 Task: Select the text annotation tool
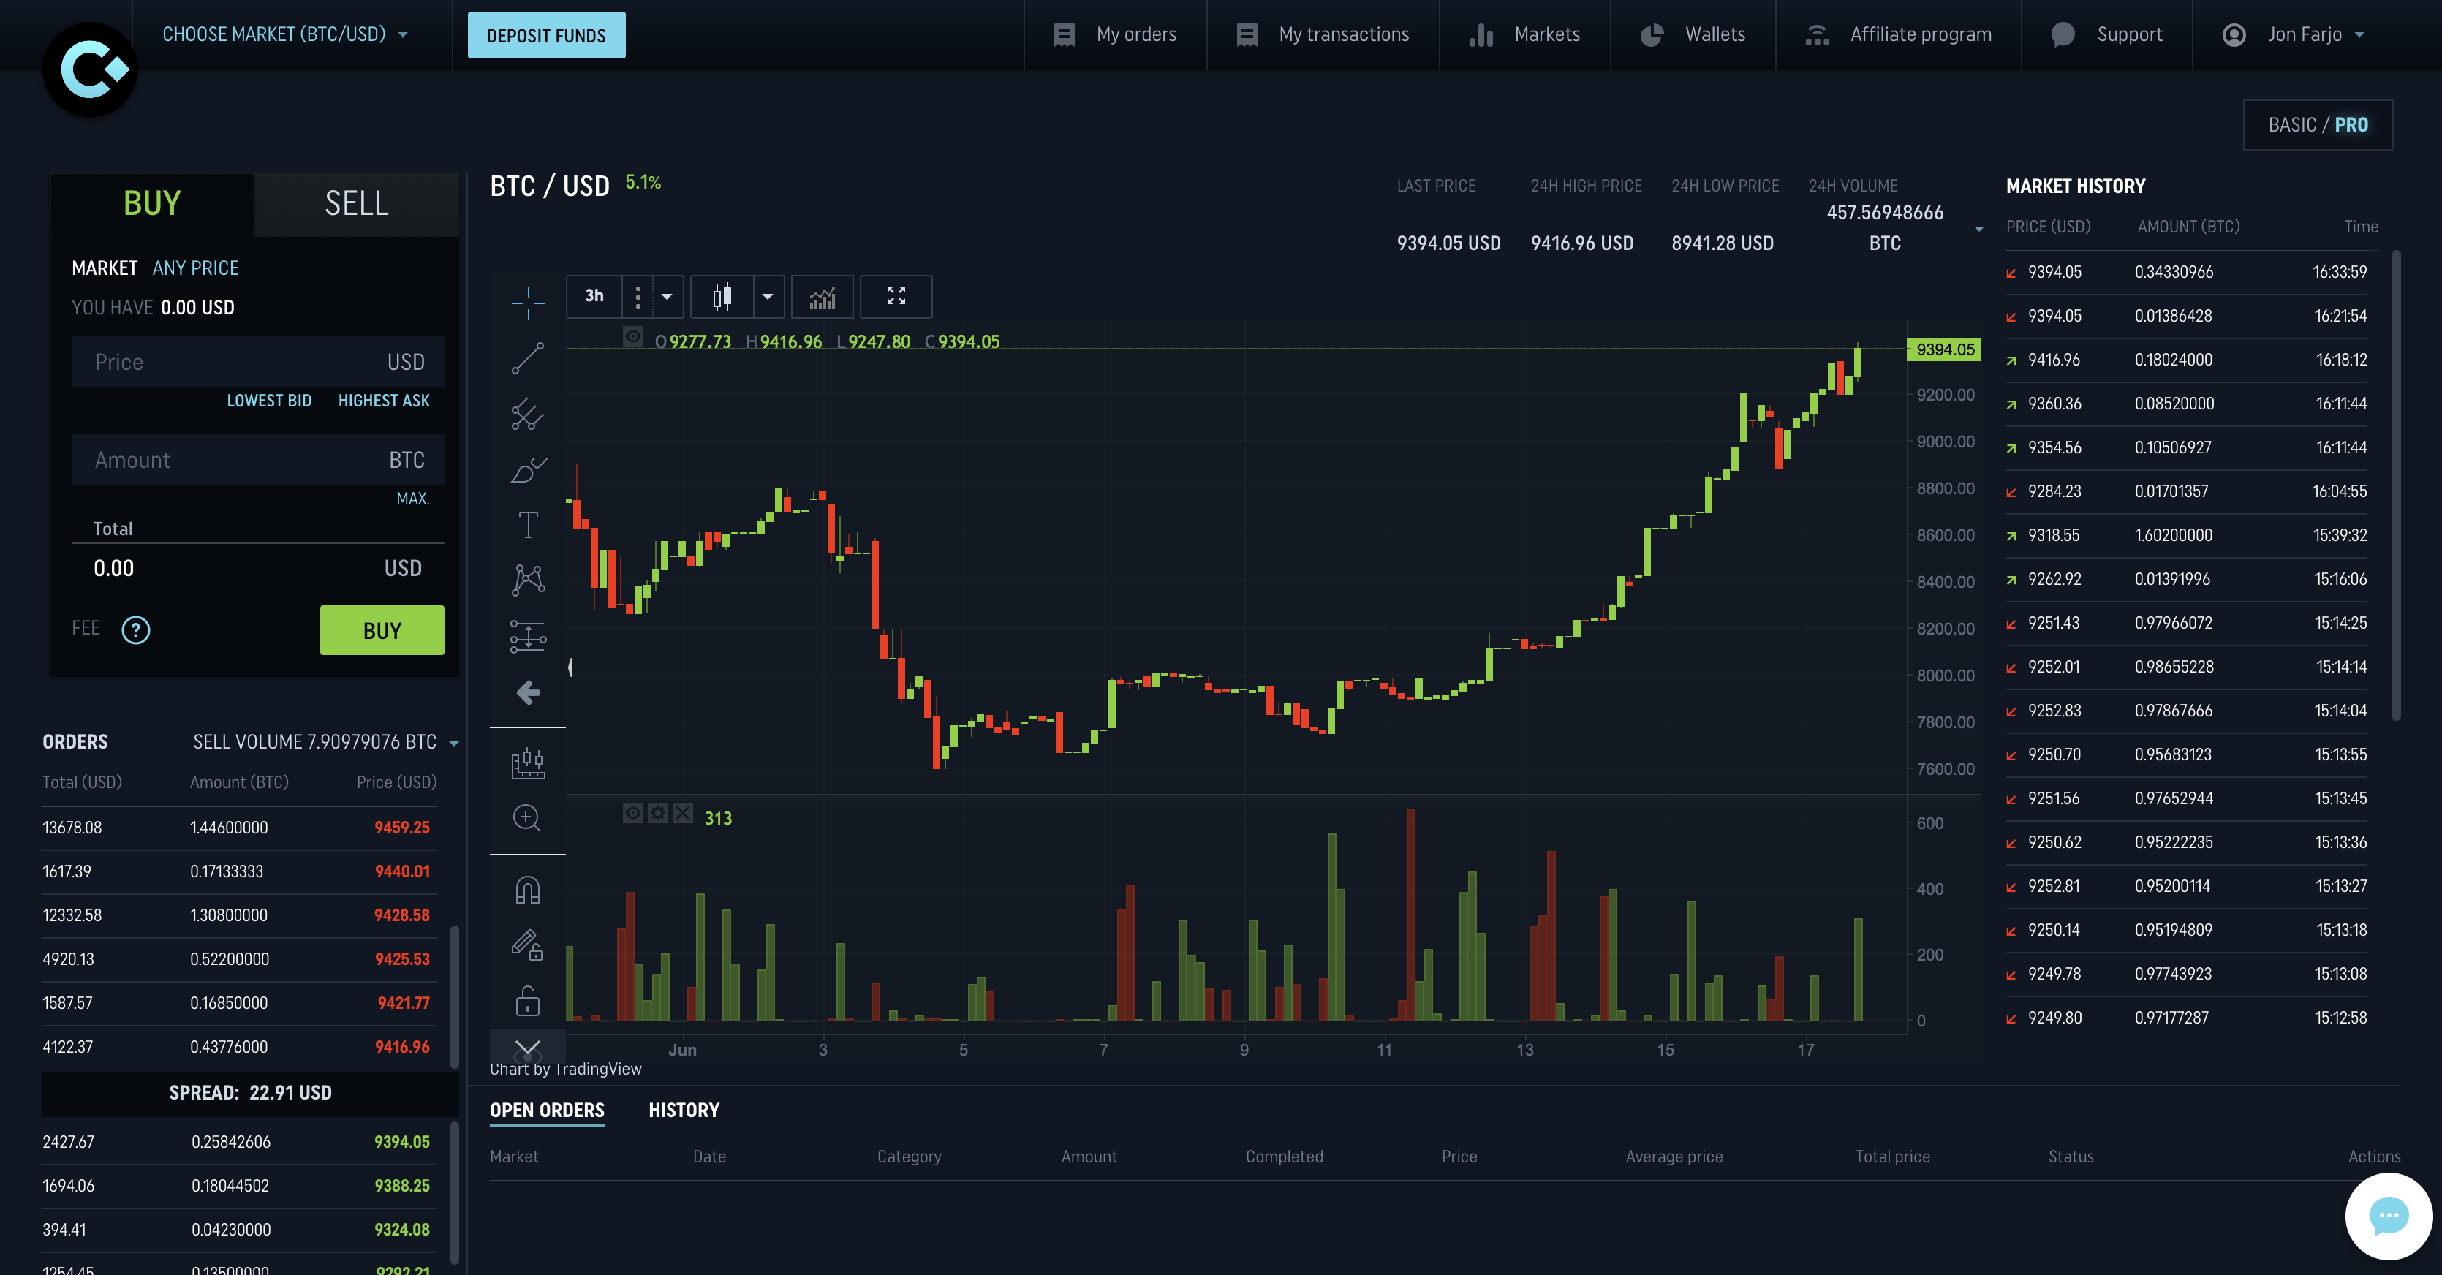(x=527, y=524)
